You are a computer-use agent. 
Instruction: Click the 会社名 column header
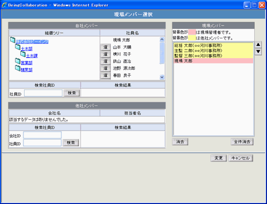[x=54, y=113]
